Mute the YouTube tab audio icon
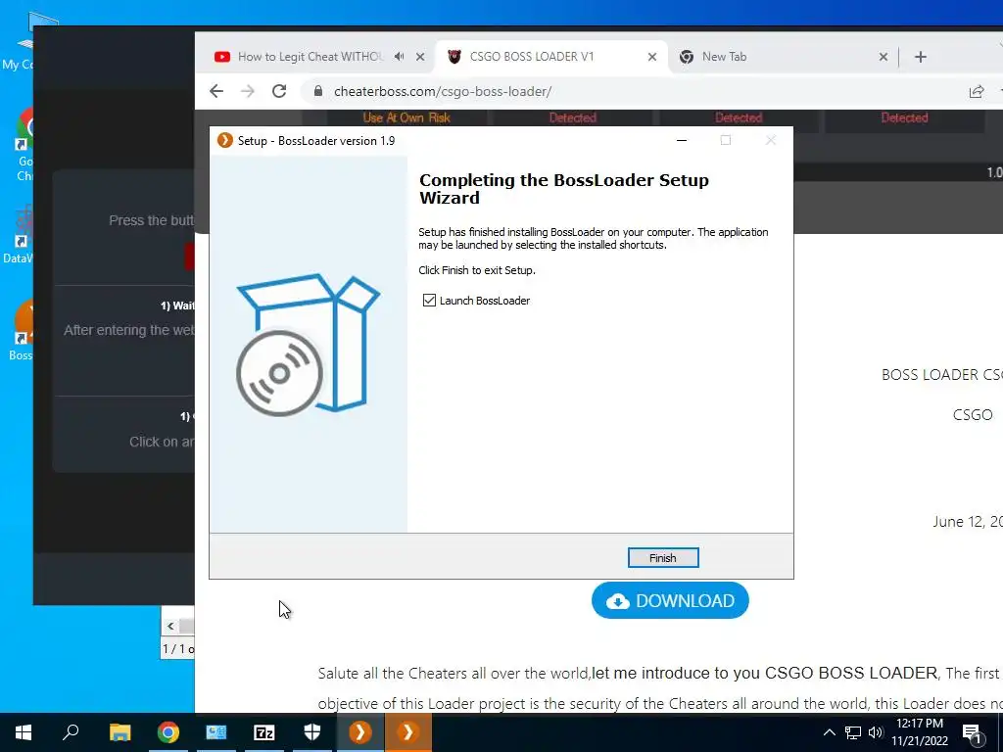This screenshot has height=752, width=1003. point(400,56)
